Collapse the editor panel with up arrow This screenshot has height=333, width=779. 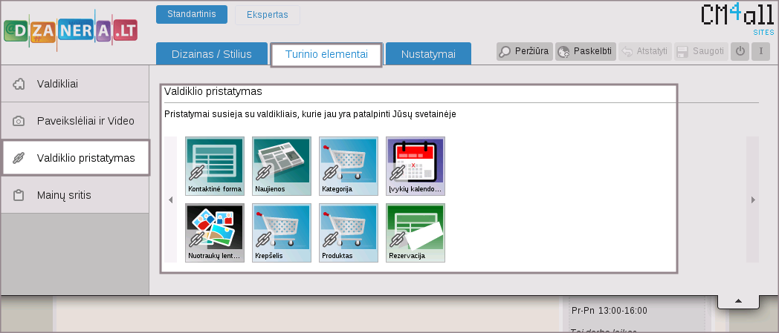pos(738,300)
